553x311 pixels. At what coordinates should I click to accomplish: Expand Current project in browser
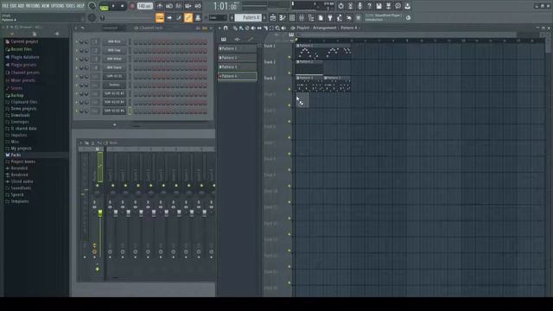click(x=22, y=41)
